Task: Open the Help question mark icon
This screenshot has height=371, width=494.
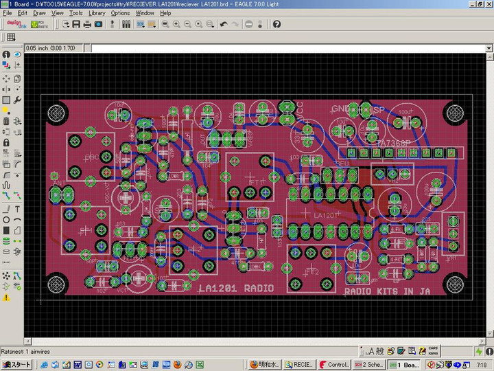Action: click(277, 24)
